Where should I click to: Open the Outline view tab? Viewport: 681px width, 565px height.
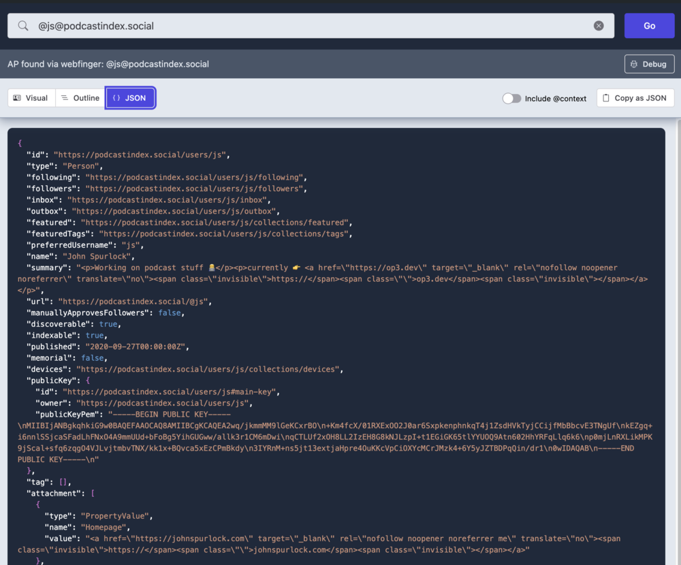click(80, 98)
